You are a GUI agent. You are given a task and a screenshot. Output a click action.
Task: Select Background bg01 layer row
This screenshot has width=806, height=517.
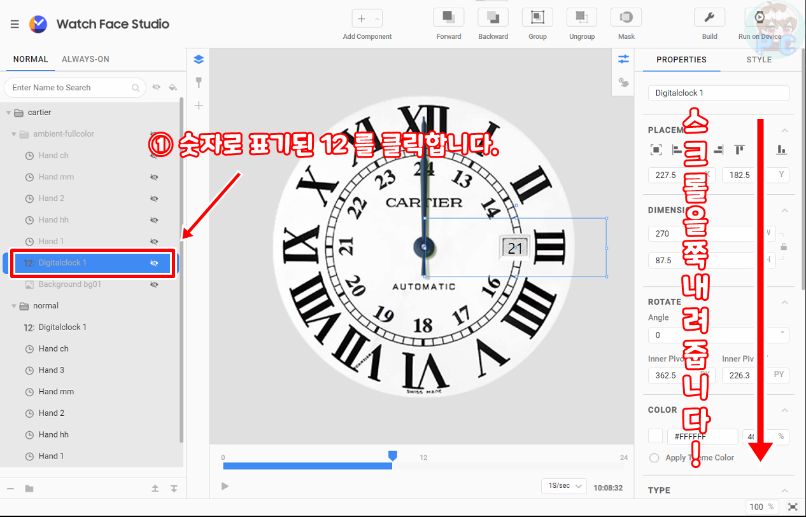click(x=92, y=285)
